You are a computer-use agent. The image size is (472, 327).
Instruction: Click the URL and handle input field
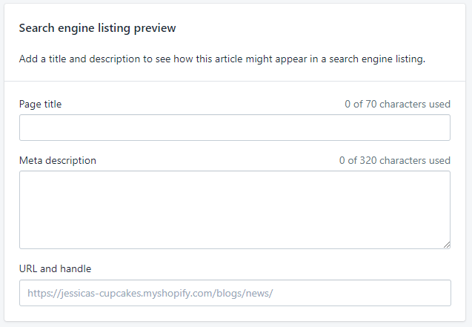coord(235,293)
